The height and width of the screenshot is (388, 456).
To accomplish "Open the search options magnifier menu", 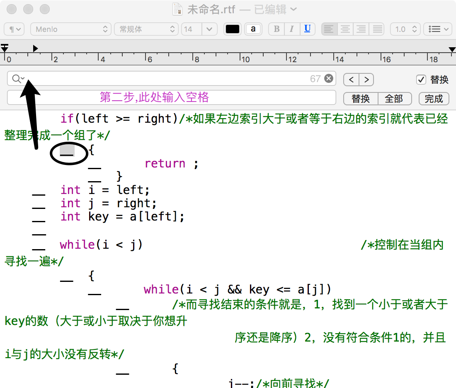I will coord(18,78).
